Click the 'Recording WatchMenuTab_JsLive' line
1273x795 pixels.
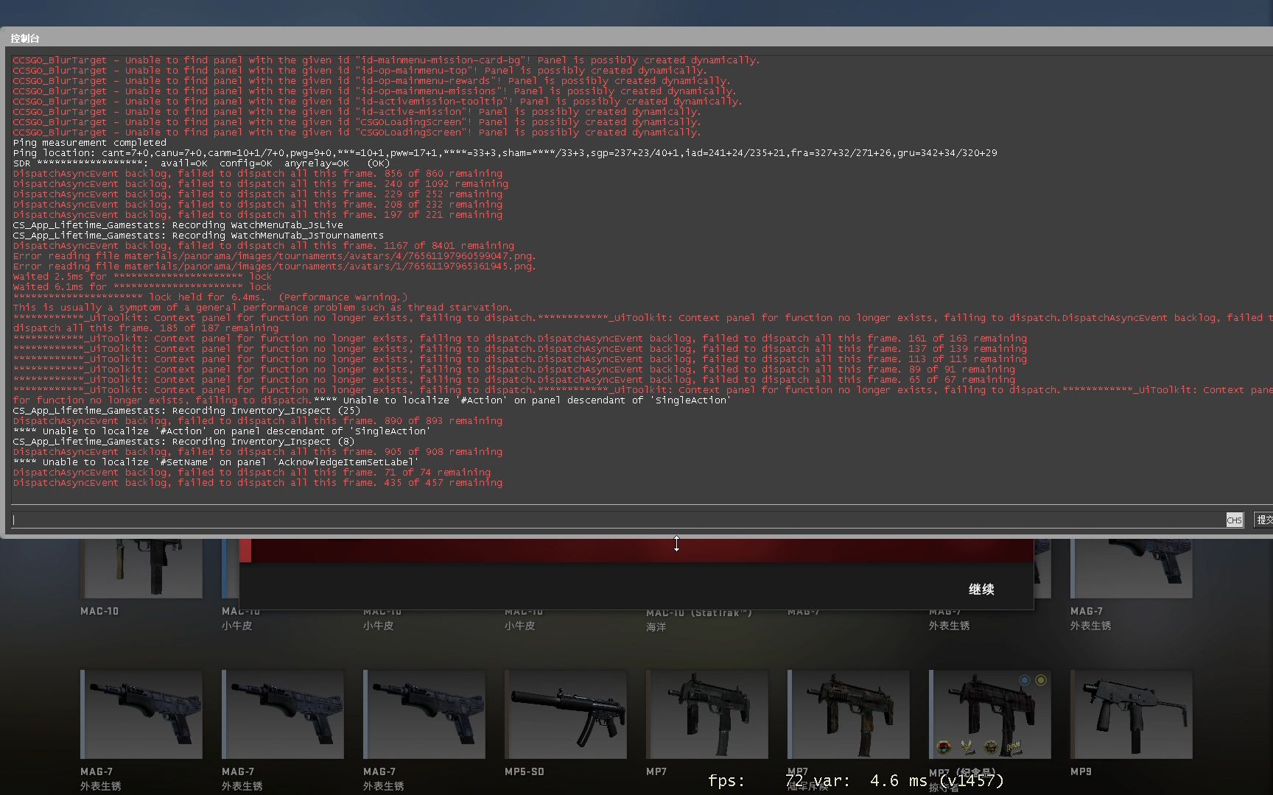178,225
